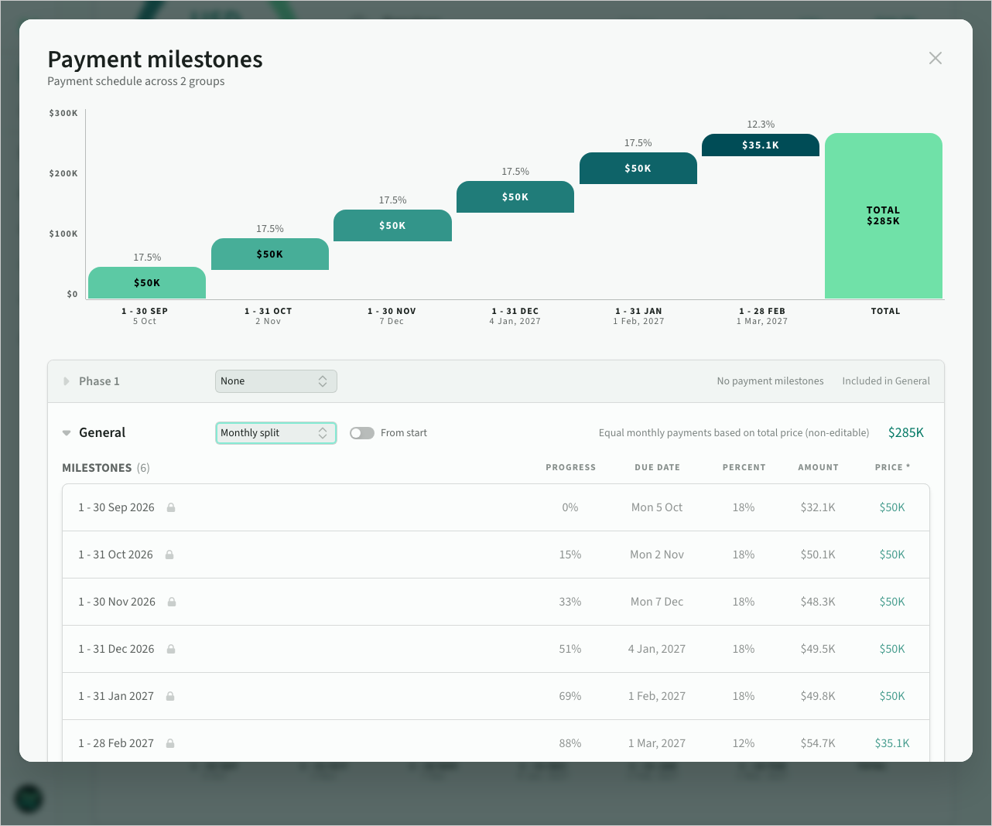Image resolution: width=992 pixels, height=826 pixels.
Task: Click lock icon beside 1 - 30 Nov 2026
Action: pyautogui.click(x=172, y=602)
